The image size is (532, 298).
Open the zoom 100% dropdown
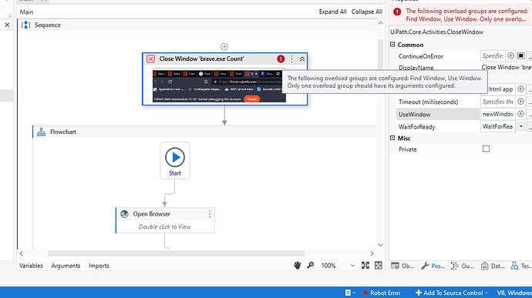(x=352, y=266)
